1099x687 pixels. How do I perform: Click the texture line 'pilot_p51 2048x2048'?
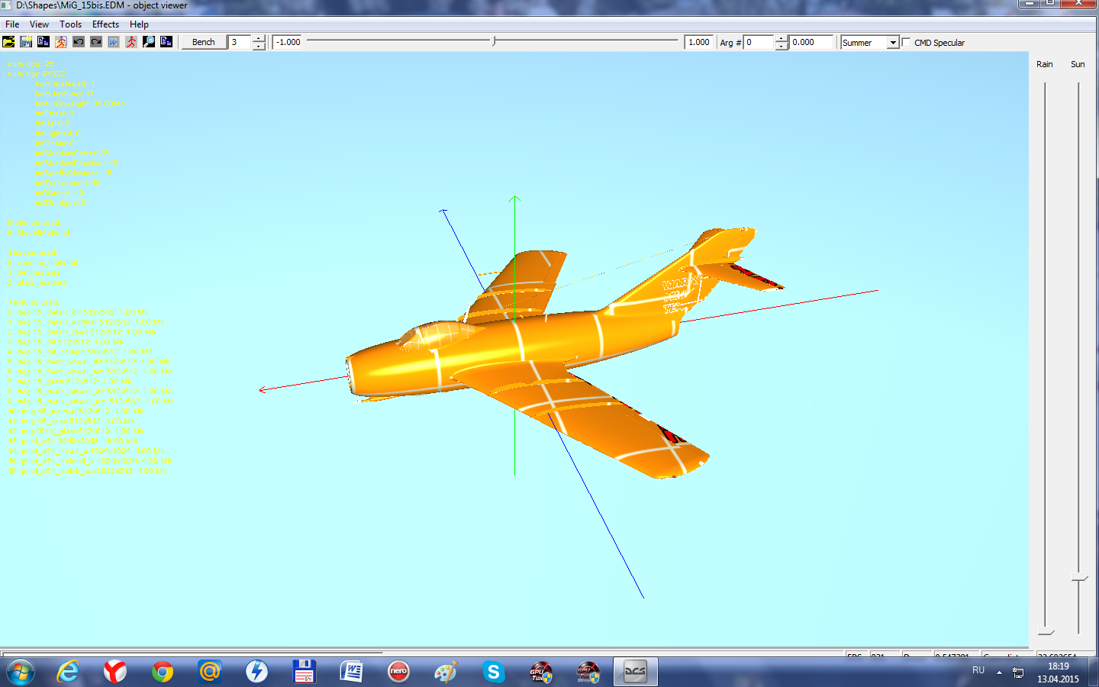point(73,441)
